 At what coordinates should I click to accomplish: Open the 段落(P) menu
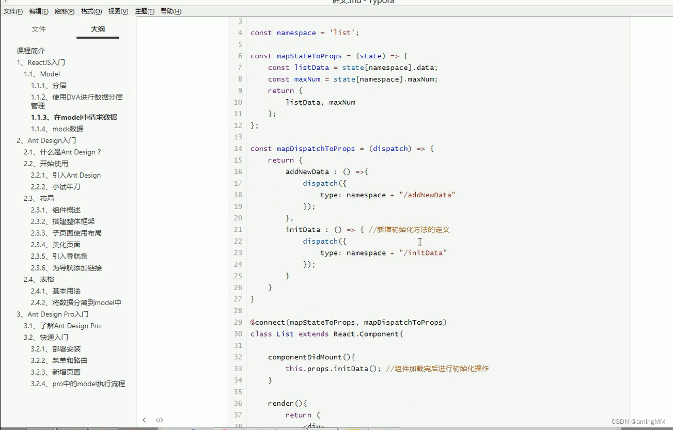click(65, 11)
